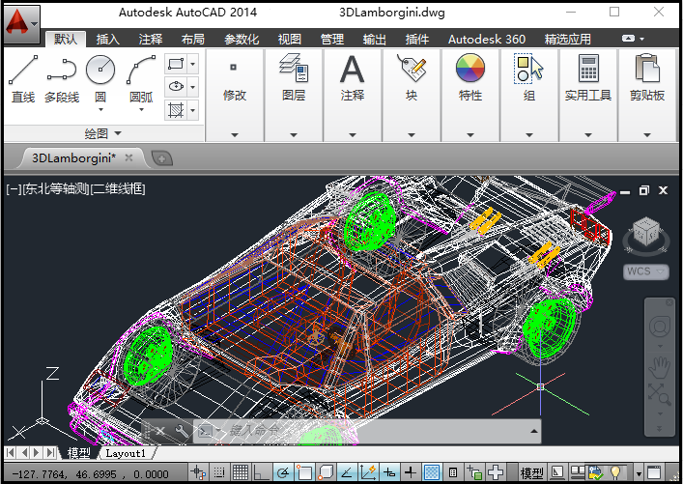Click the ViewCube in the viewport

pyautogui.click(x=645, y=233)
